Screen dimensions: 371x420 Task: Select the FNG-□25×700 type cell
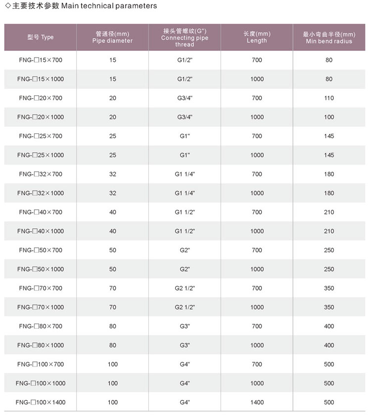point(41,136)
